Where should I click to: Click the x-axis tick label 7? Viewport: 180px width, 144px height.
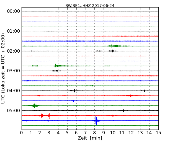pos(85,133)
